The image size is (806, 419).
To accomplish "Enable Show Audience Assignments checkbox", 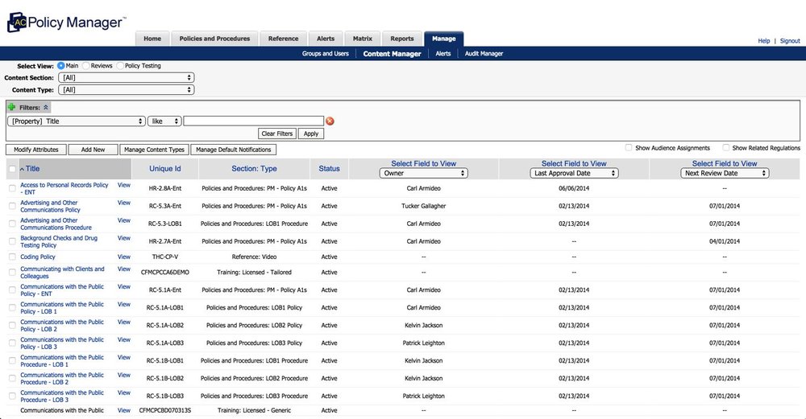I will pyautogui.click(x=629, y=148).
